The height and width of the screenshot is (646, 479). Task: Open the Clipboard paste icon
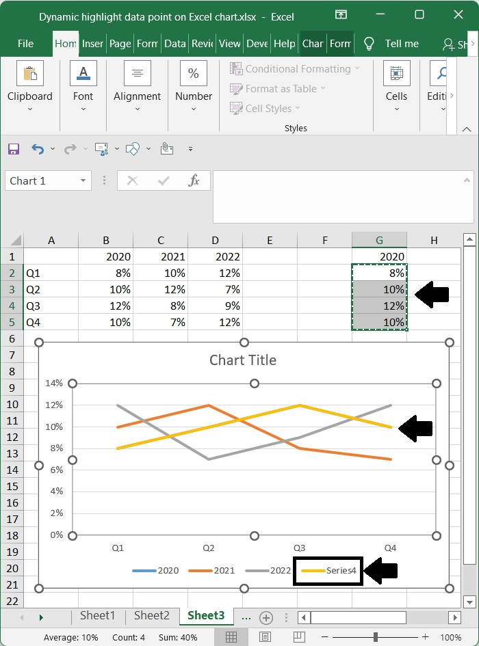click(x=30, y=73)
